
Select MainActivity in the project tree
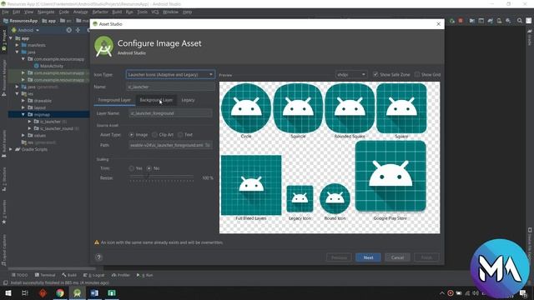[51, 66]
